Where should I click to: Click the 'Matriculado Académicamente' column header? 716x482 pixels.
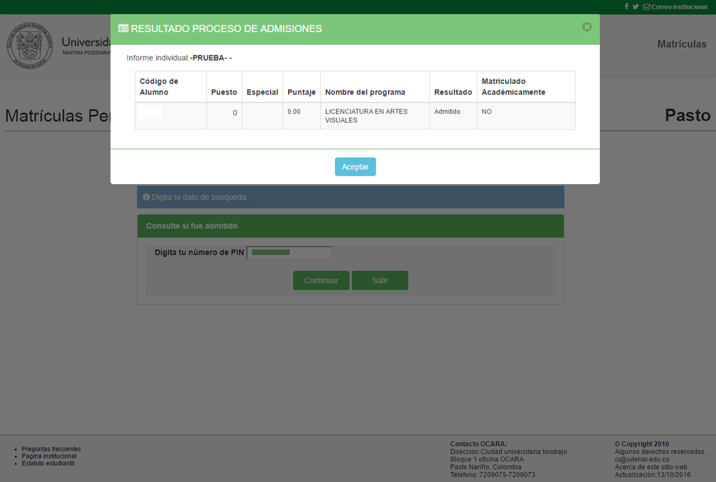(526, 87)
